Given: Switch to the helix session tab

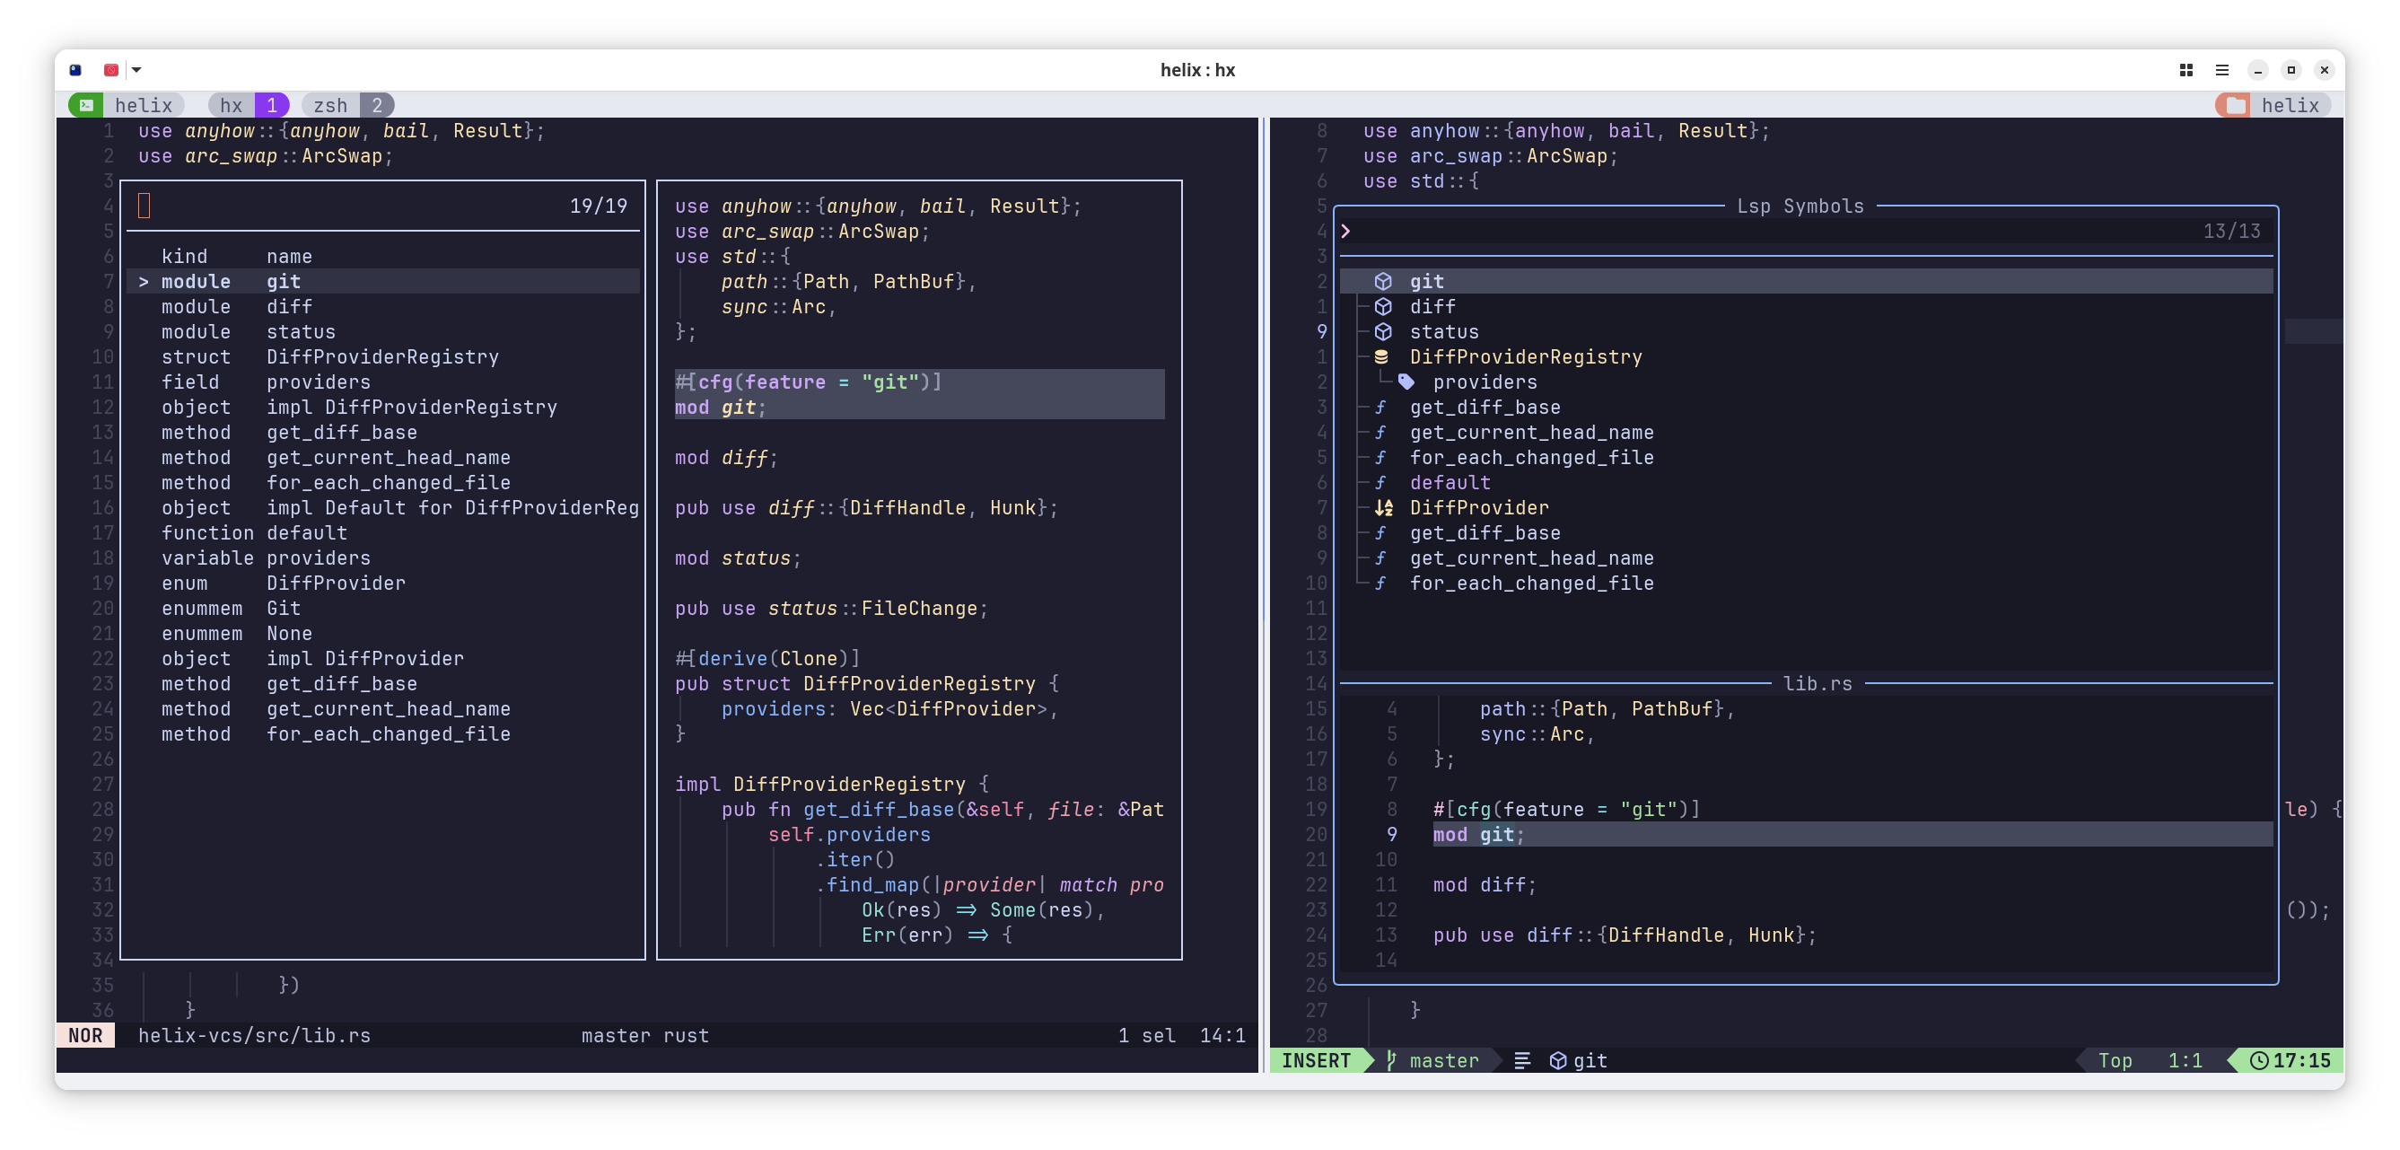Looking at the screenshot, I should pos(126,105).
